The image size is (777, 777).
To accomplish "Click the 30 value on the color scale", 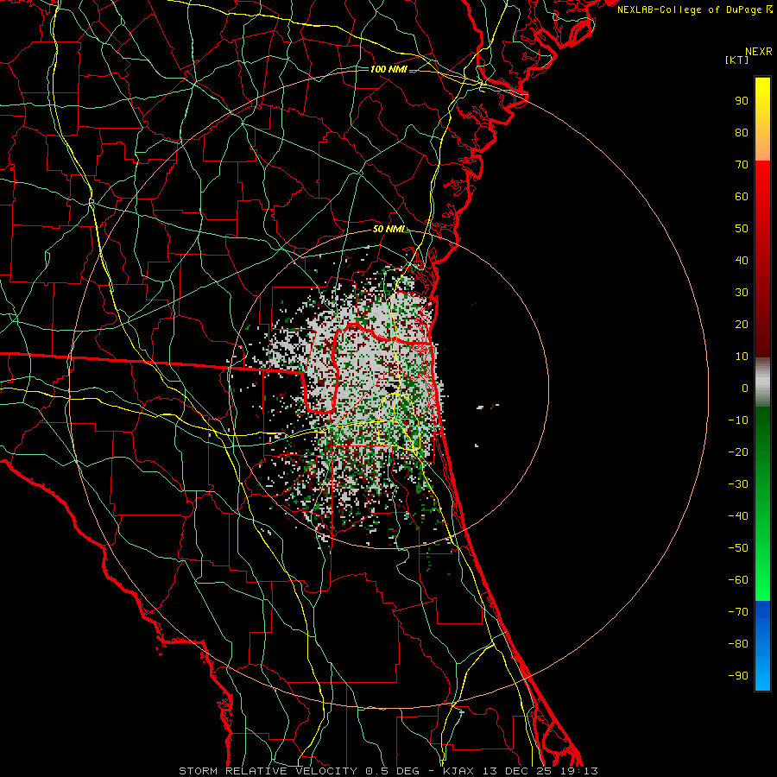I will tap(742, 293).
